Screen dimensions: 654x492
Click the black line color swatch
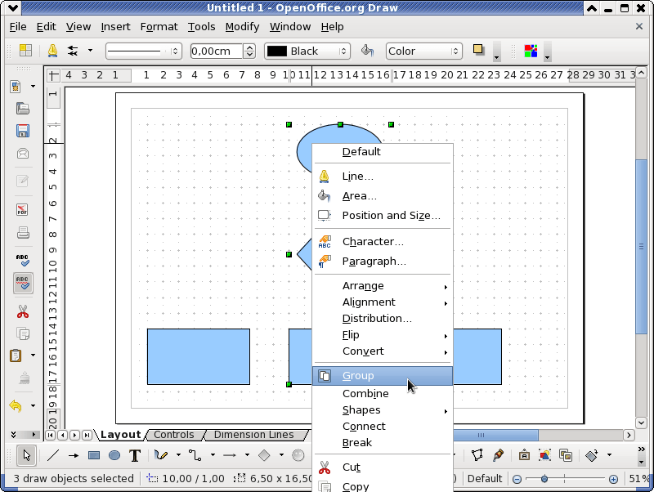(x=277, y=51)
